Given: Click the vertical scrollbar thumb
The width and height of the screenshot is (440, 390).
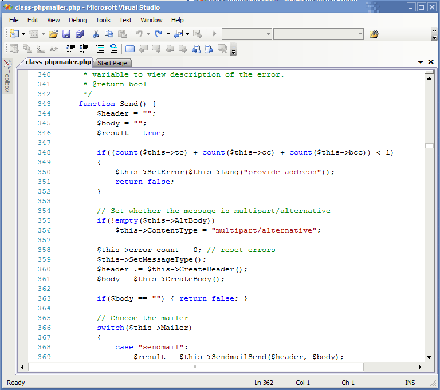Looking at the screenshot, I should pos(429,145).
